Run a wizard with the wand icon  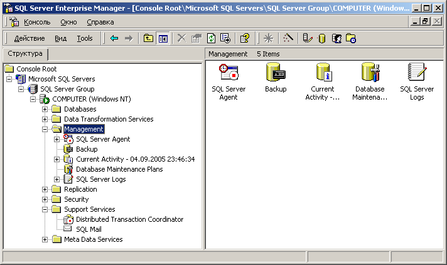pos(288,38)
